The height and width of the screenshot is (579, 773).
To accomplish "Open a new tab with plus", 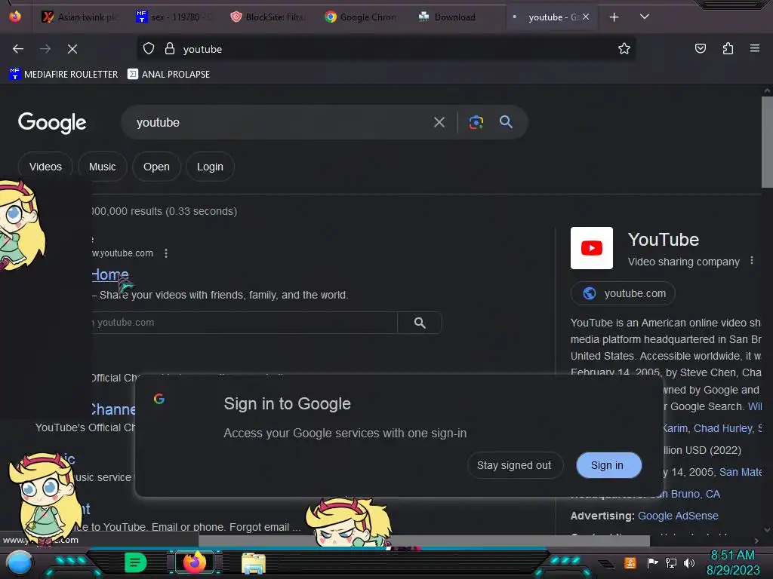I will pyautogui.click(x=614, y=17).
